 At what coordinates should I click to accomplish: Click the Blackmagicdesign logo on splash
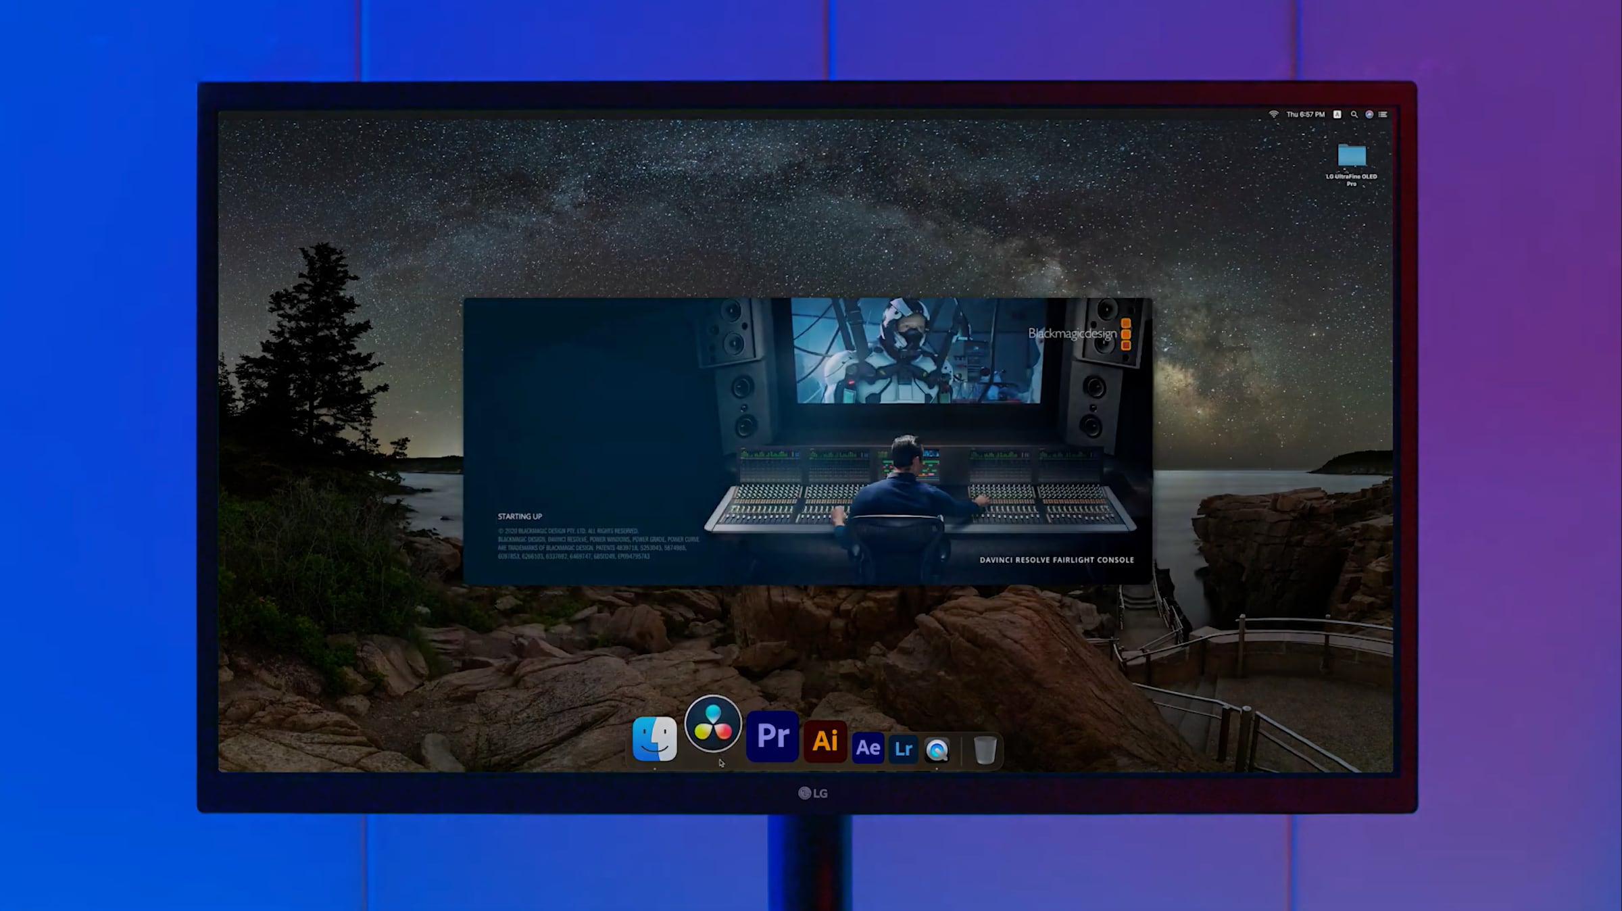click(x=1079, y=334)
